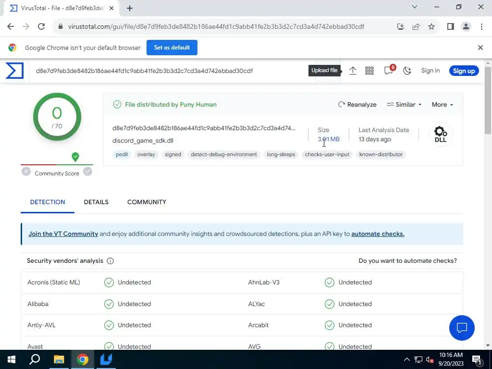
Task: Switch to the DETECTION tab
Action: tap(48, 202)
